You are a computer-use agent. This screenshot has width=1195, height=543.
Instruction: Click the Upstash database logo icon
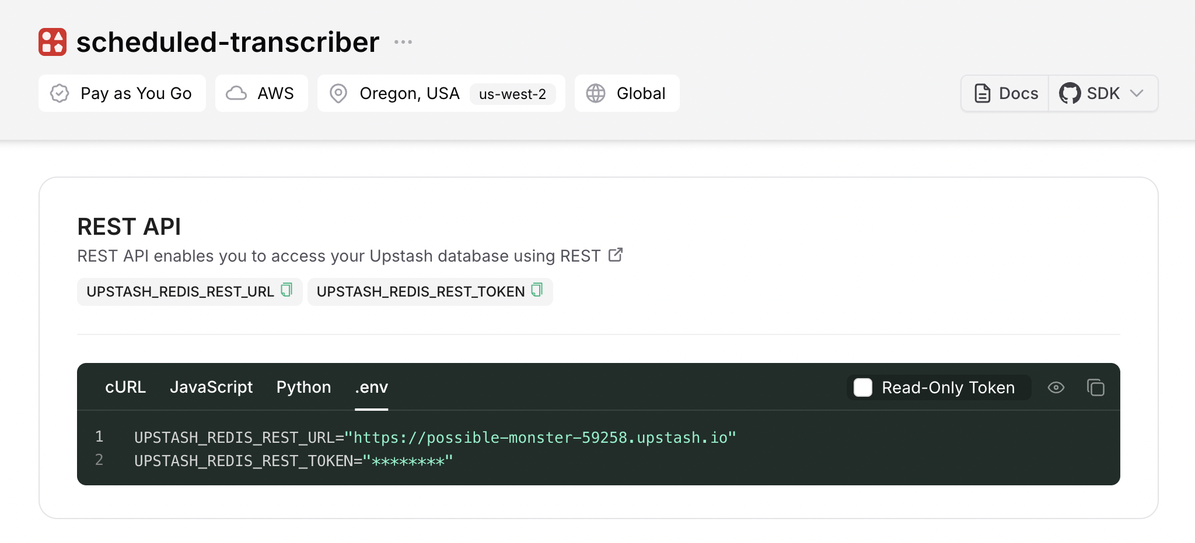click(51, 41)
